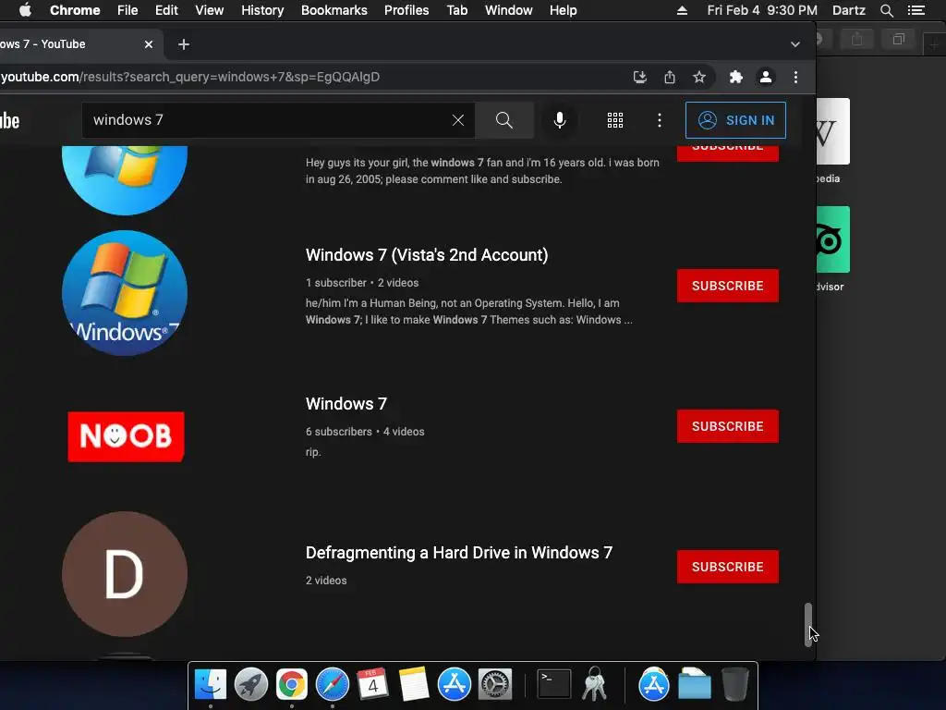Clear the search box with the X icon

tap(458, 120)
